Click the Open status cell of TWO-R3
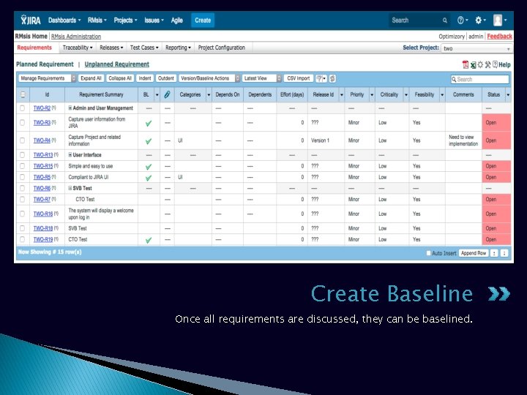 point(496,123)
